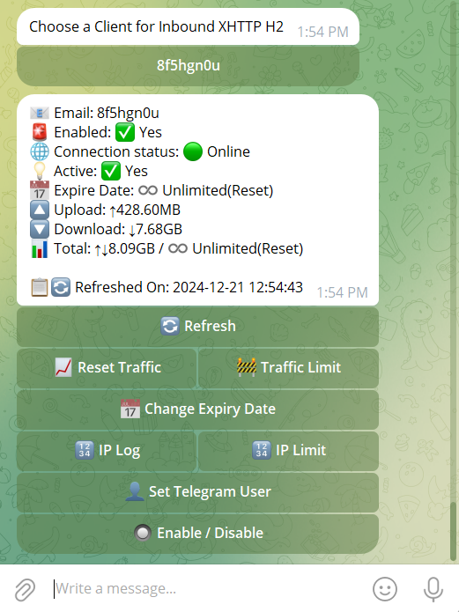Click the green Online status indicator

[x=193, y=151]
